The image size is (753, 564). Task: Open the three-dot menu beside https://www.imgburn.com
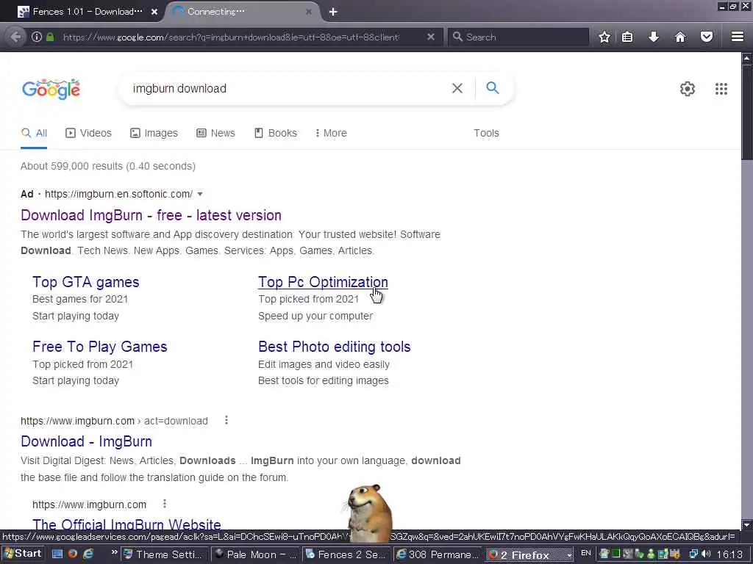164,504
